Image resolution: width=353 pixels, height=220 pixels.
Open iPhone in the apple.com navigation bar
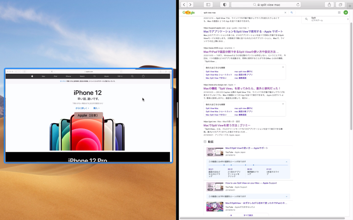click(68, 76)
